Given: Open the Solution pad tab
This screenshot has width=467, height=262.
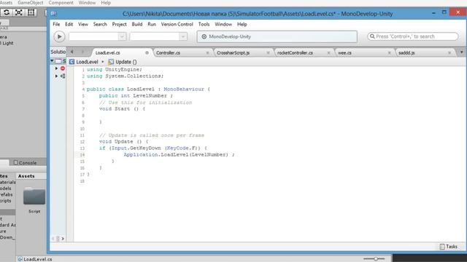Looking at the screenshot, I should pos(58,52).
